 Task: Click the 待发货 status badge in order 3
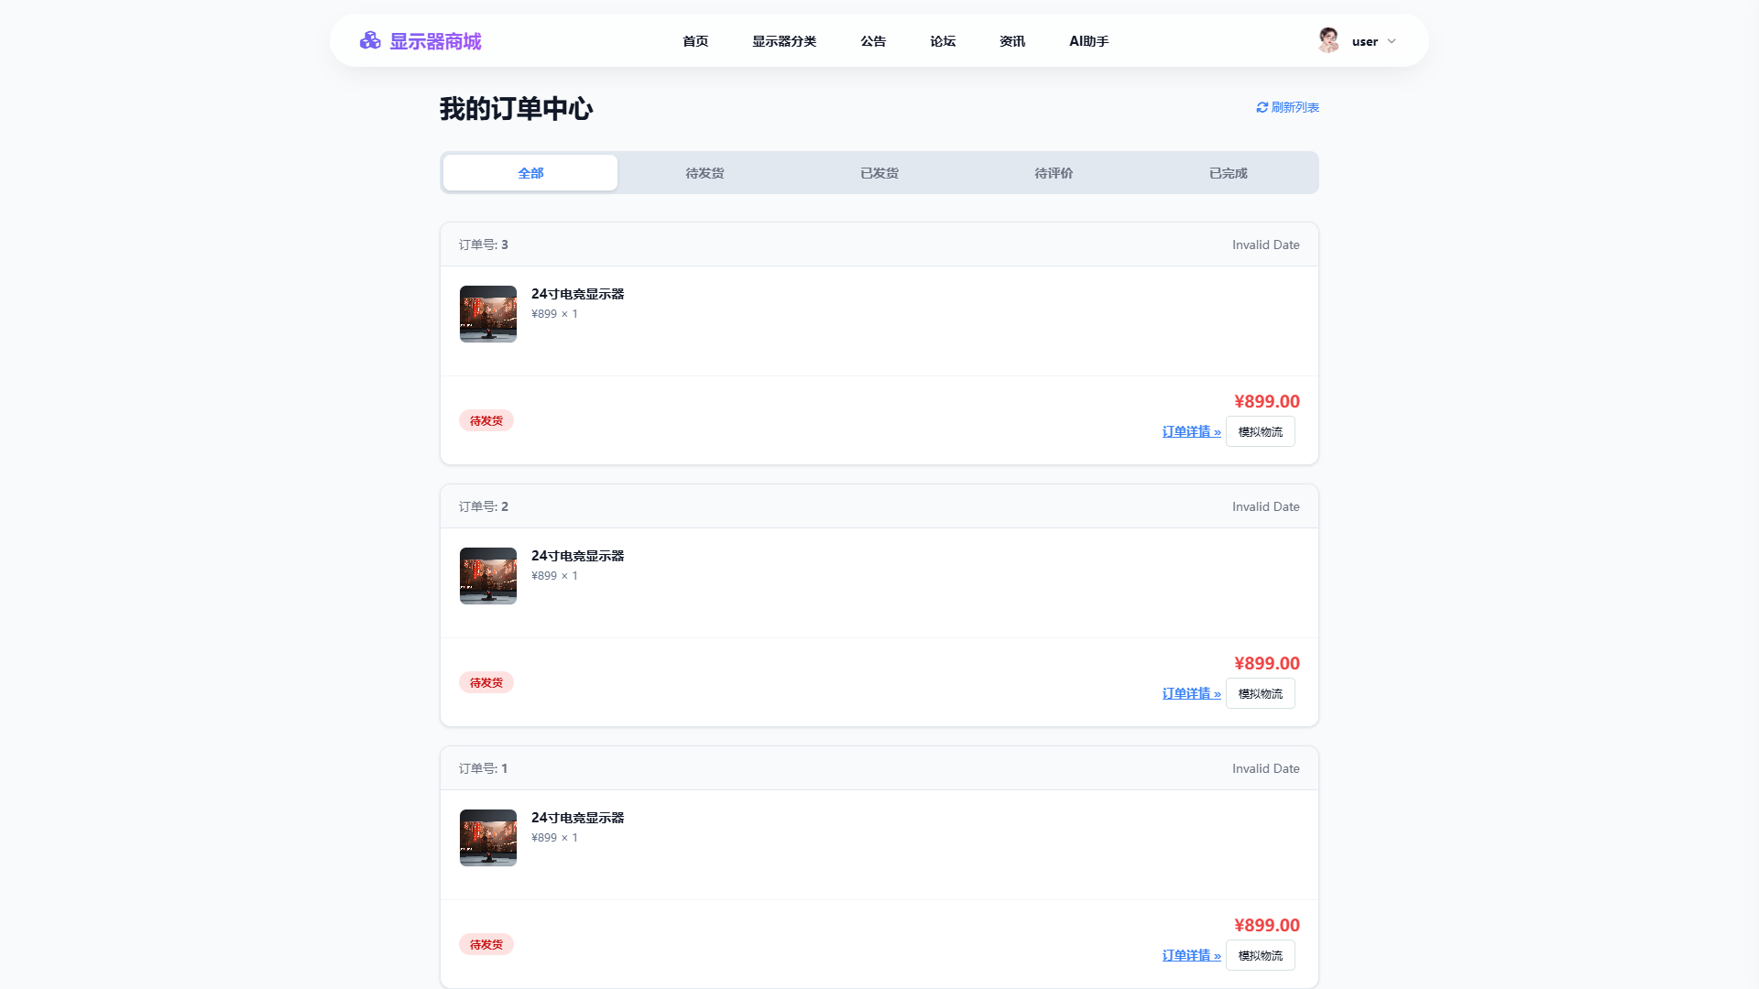tap(486, 420)
